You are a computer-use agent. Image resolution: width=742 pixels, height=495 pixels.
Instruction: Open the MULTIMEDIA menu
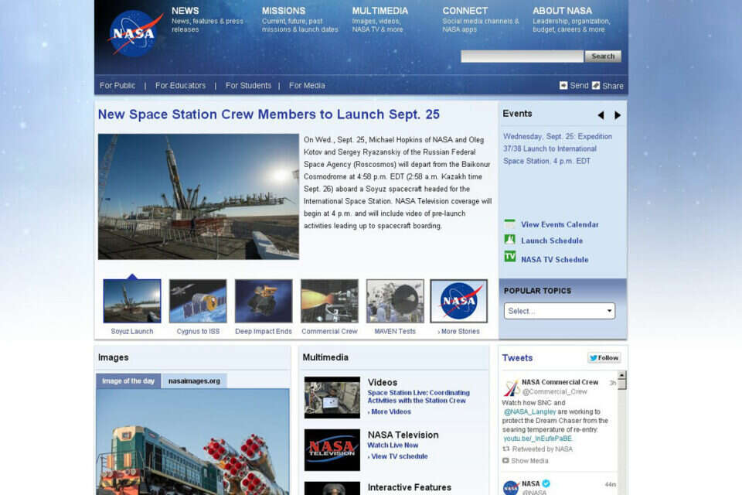[x=380, y=10]
